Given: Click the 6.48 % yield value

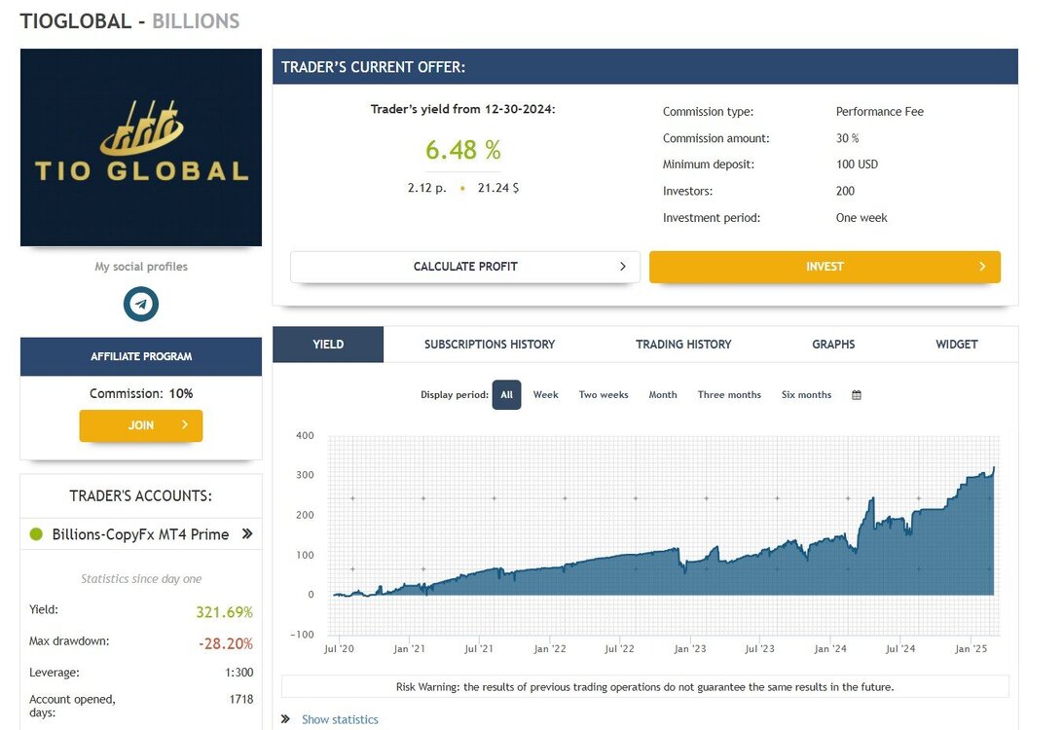Looking at the screenshot, I should pyautogui.click(x=463, y=150).
